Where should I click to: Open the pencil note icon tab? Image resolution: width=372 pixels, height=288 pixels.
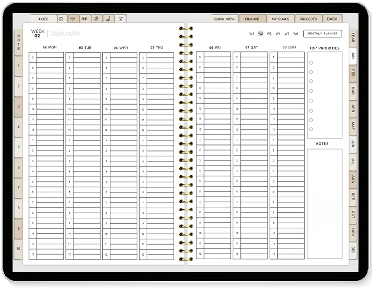[120, 19]
